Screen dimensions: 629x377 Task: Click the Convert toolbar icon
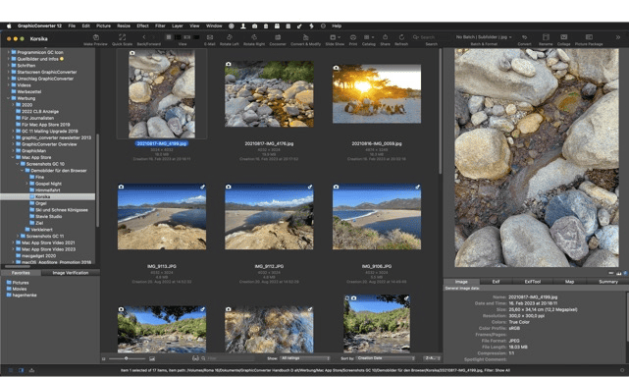point(524,37)
